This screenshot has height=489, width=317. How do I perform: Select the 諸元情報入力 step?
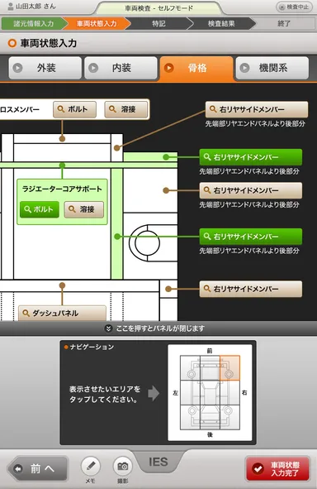33,24
